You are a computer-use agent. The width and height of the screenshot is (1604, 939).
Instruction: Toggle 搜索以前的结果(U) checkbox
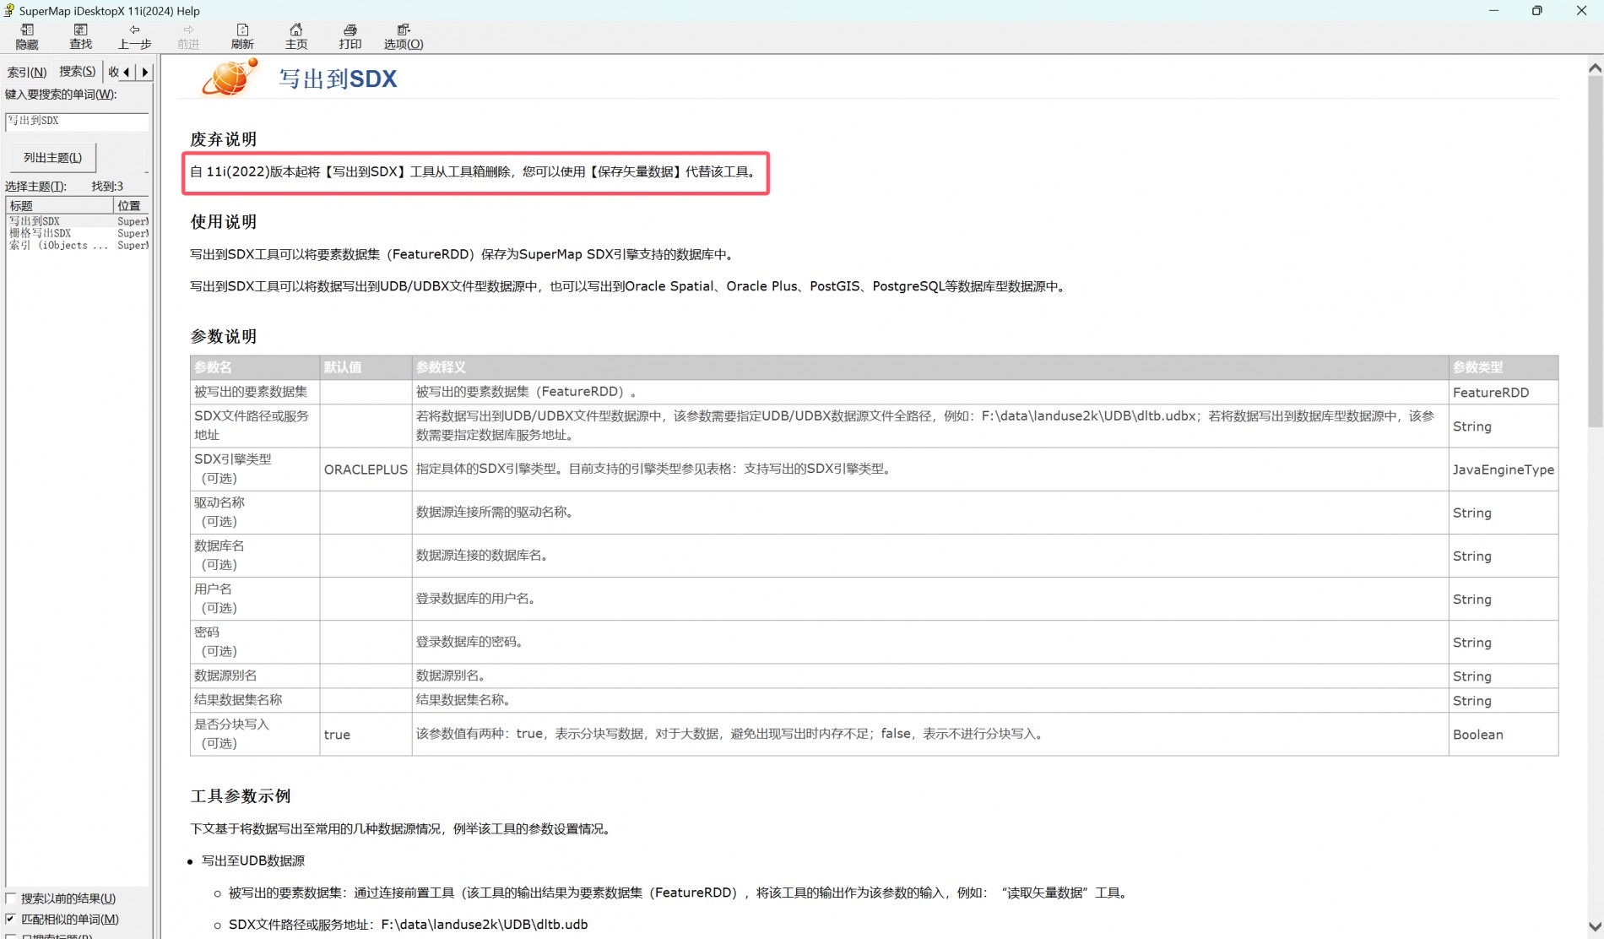[11, 898]
